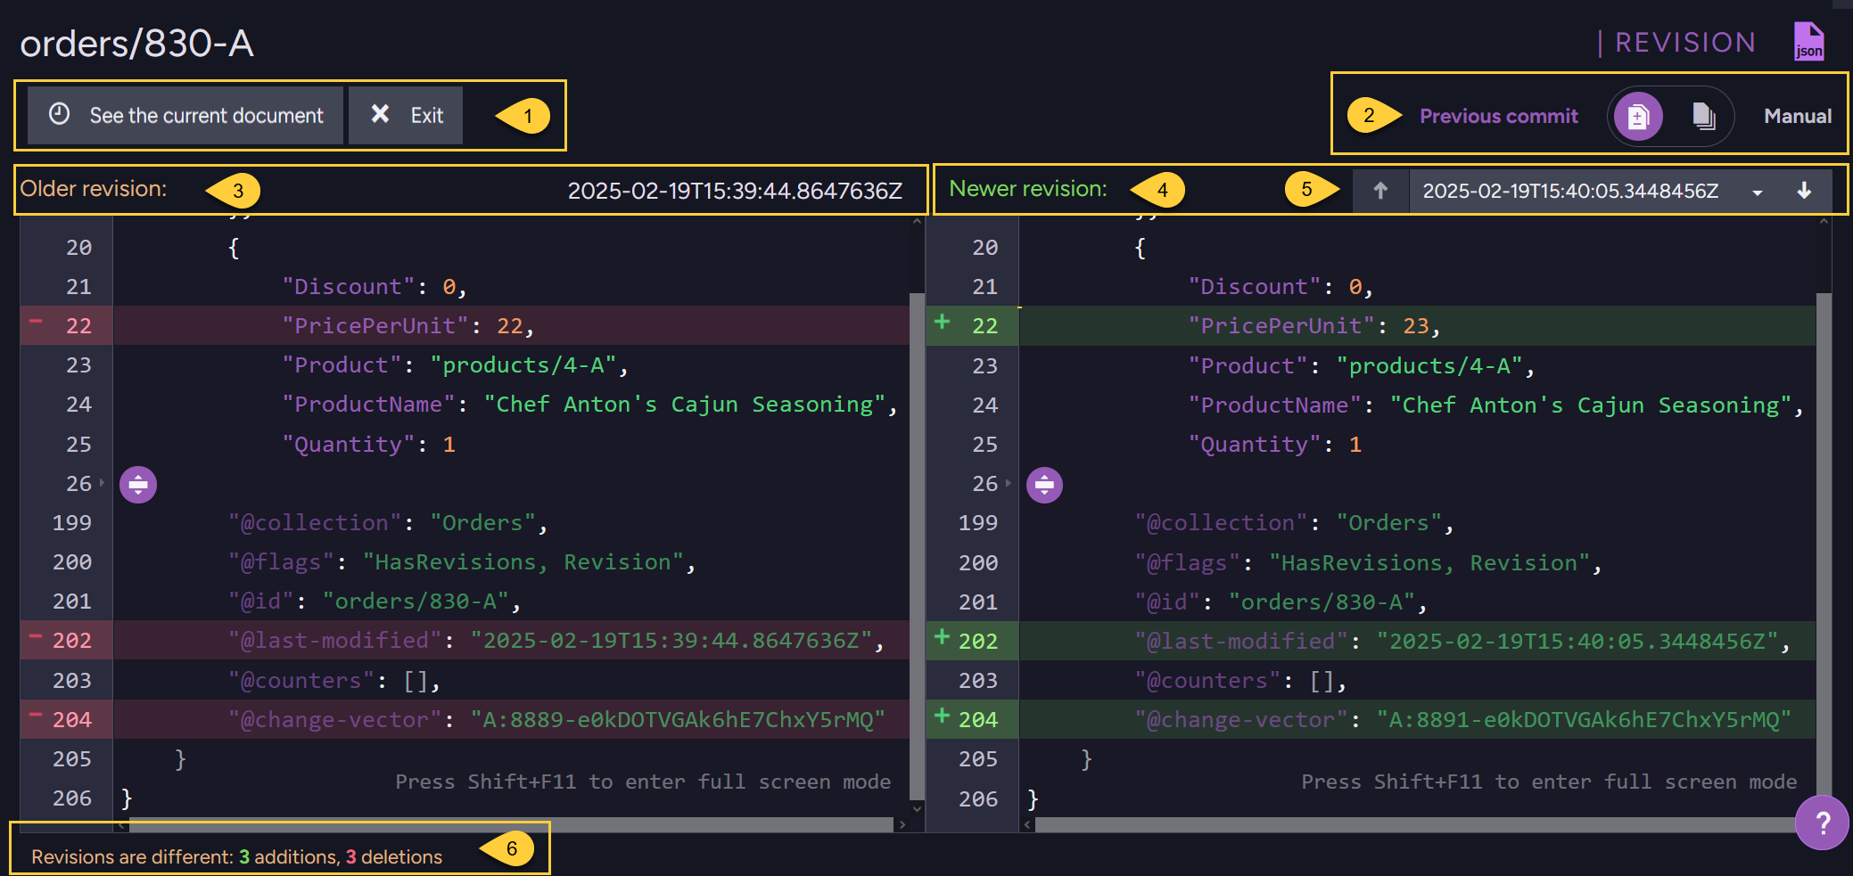Click the older revision timestamp 15:39:44
1853x876 pixels.
coord(735,191)
